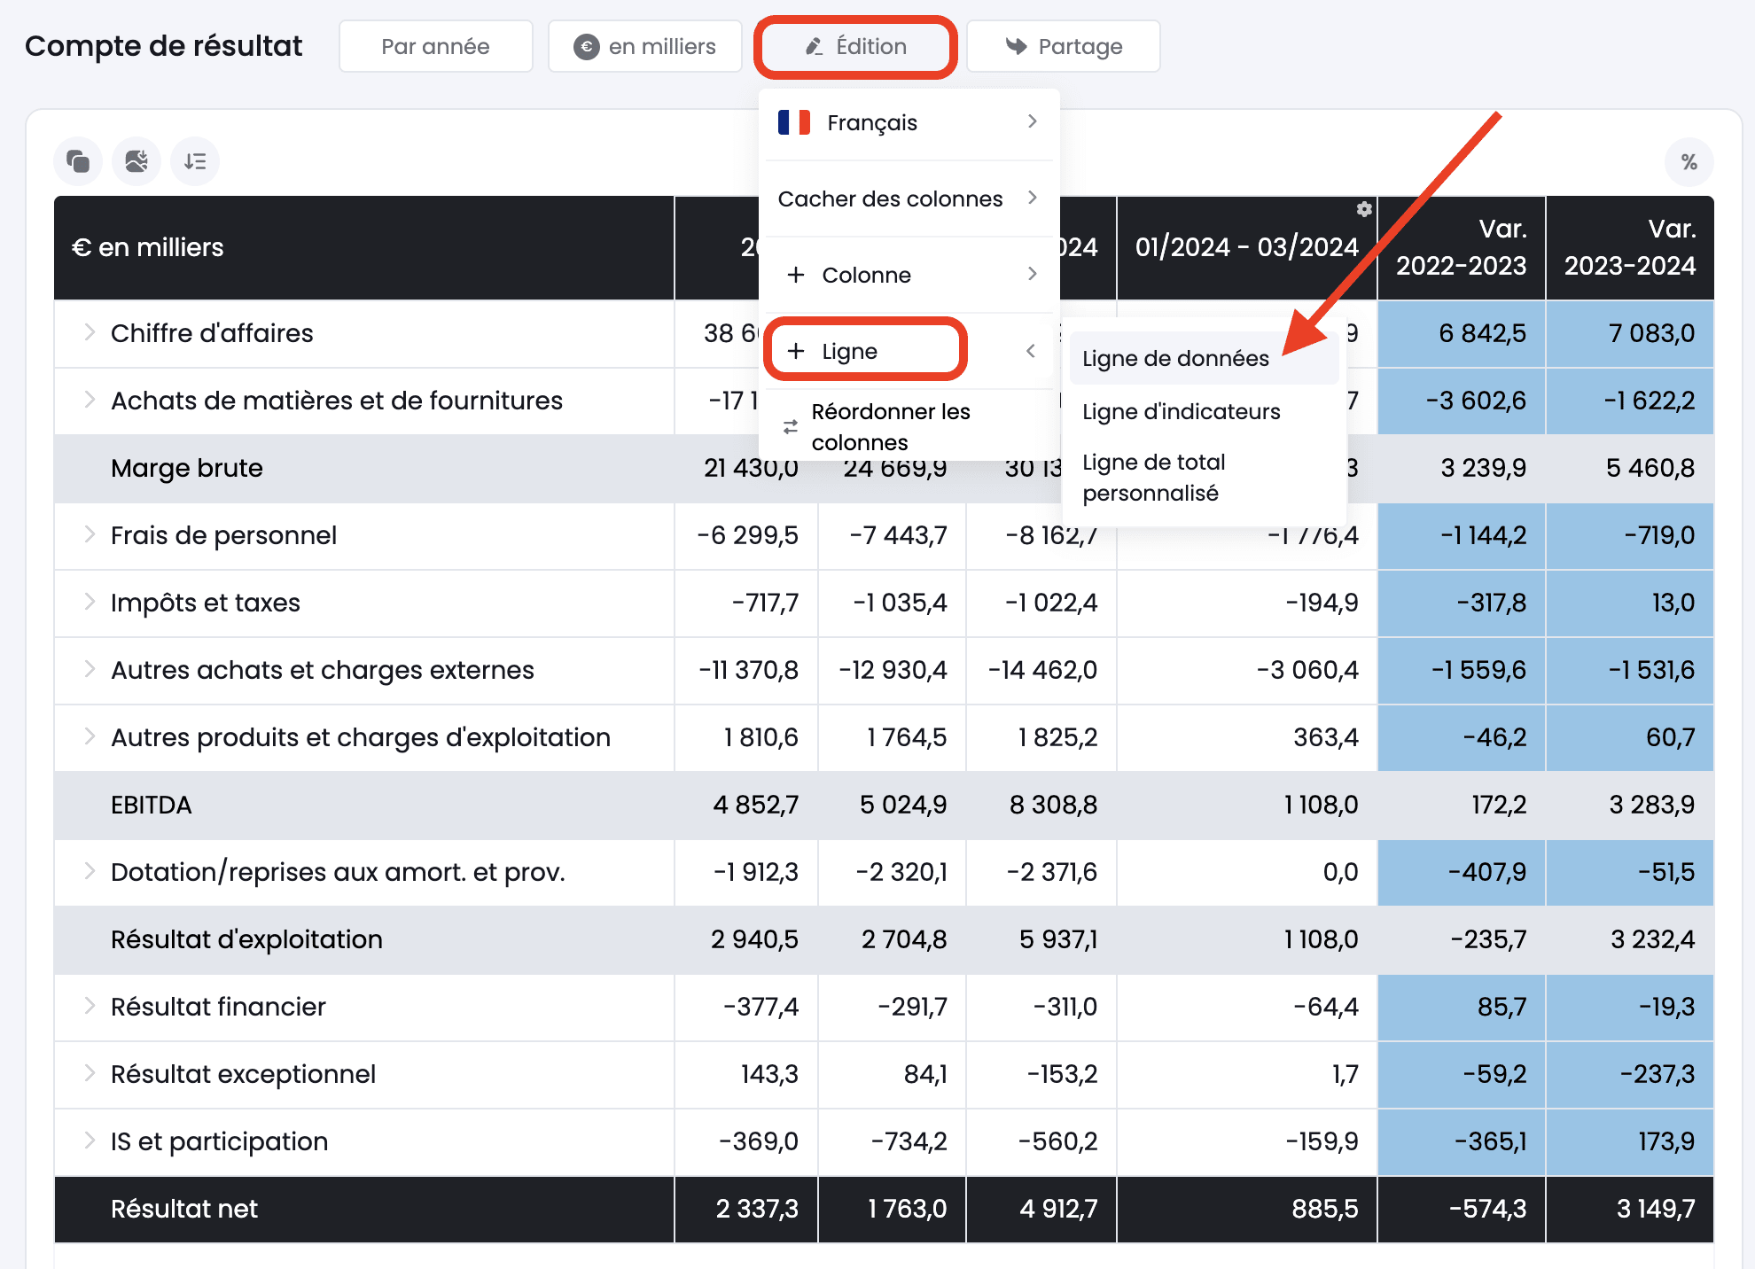Click chevron next to Colonne

point(1032,274)
